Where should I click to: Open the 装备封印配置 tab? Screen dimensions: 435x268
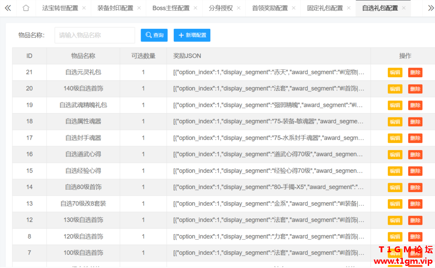tap(115, 8)
